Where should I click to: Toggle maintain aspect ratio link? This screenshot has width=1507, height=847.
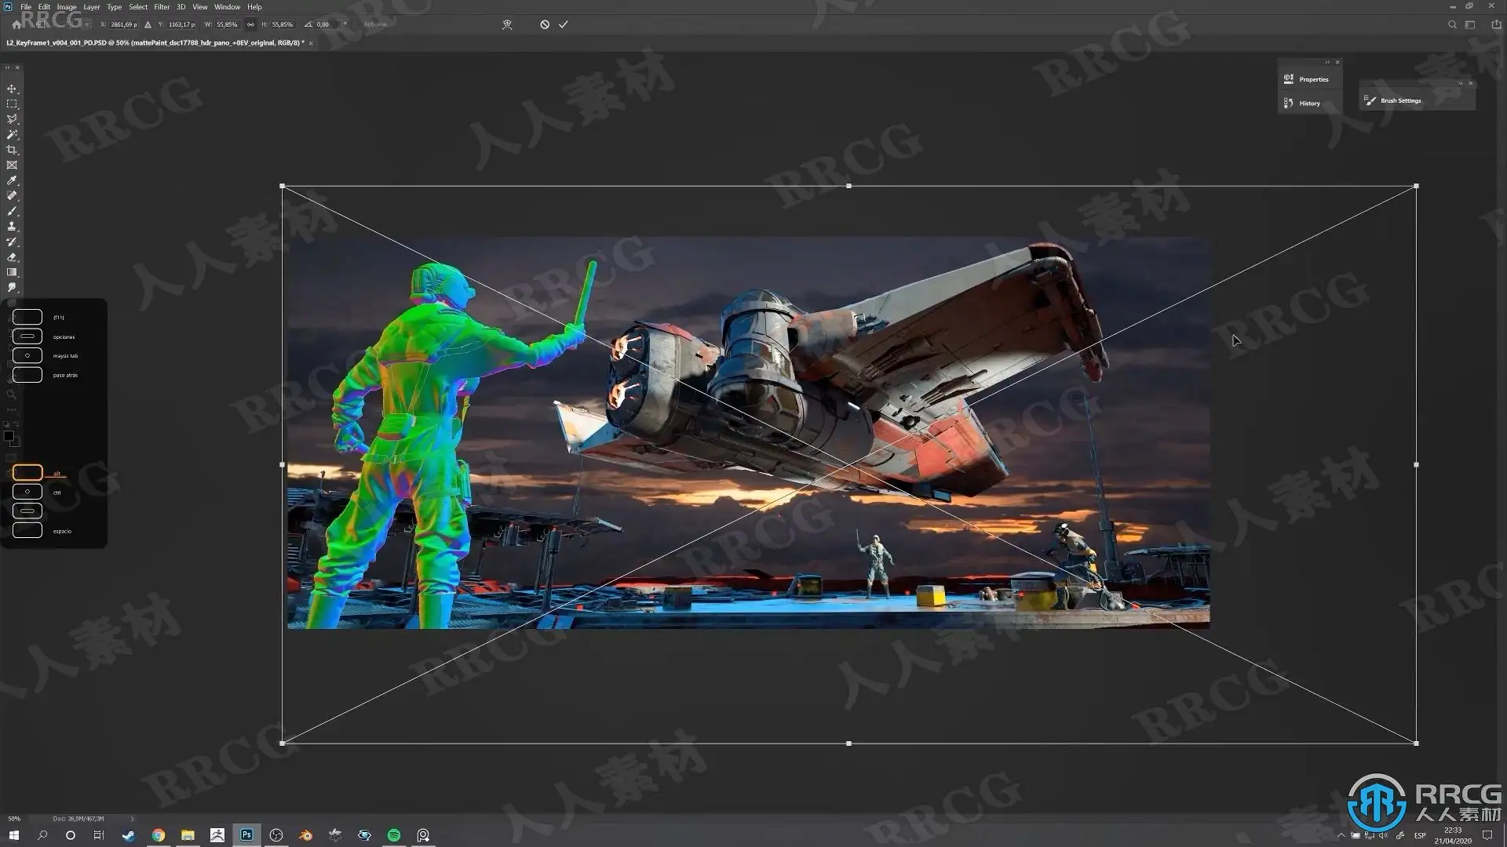[250, 24]
